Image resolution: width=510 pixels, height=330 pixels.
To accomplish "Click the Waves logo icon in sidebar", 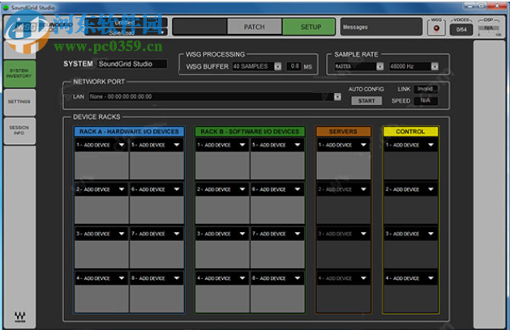I will click(x=19, y=317).
